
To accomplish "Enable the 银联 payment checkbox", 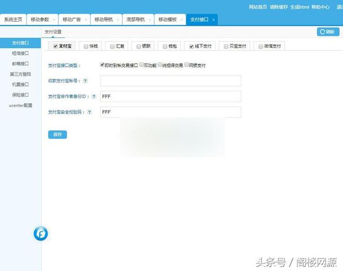I will tap(139, 46).
